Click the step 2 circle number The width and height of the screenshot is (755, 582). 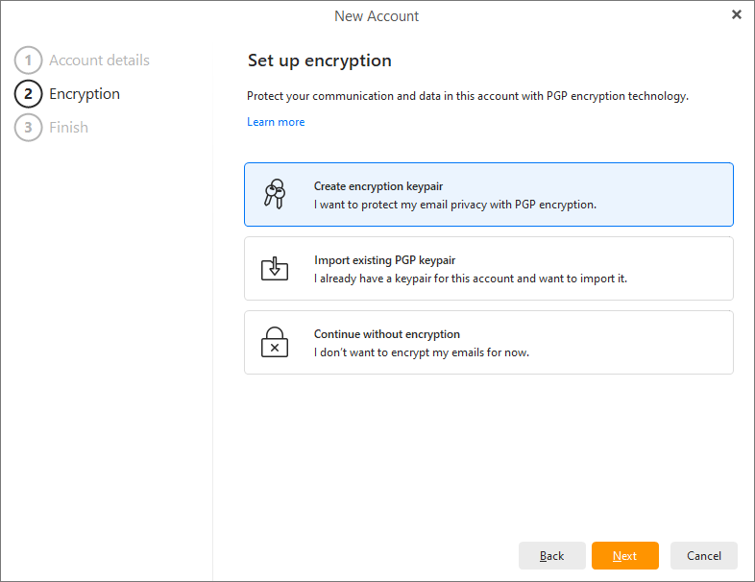(x=28, y=94)
